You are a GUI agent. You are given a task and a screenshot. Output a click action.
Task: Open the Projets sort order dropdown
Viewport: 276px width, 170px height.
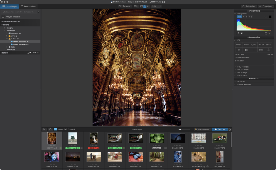tap(29, 53)
